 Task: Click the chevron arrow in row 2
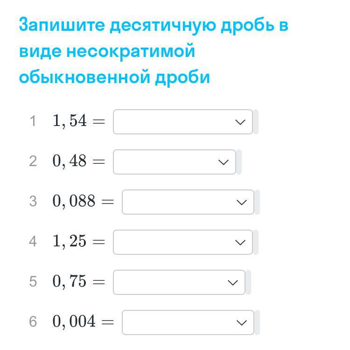[x=224, y=162]
